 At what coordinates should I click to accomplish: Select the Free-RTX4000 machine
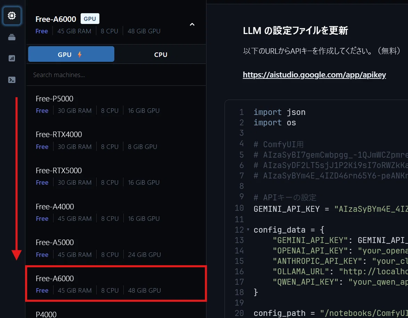pyautogui.click(x=116, y=140)
